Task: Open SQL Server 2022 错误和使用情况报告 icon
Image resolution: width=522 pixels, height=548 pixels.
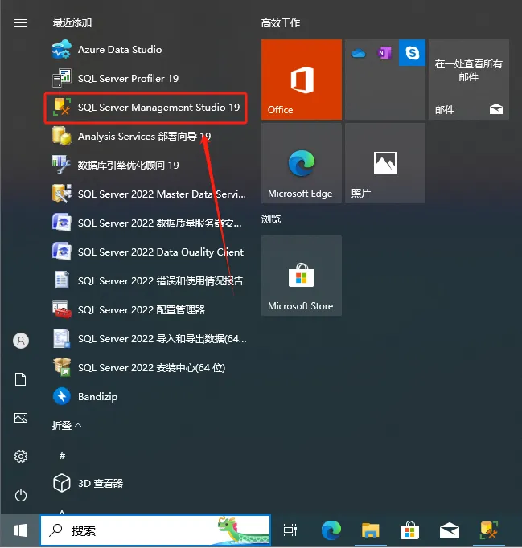Action: coord(62,280)
